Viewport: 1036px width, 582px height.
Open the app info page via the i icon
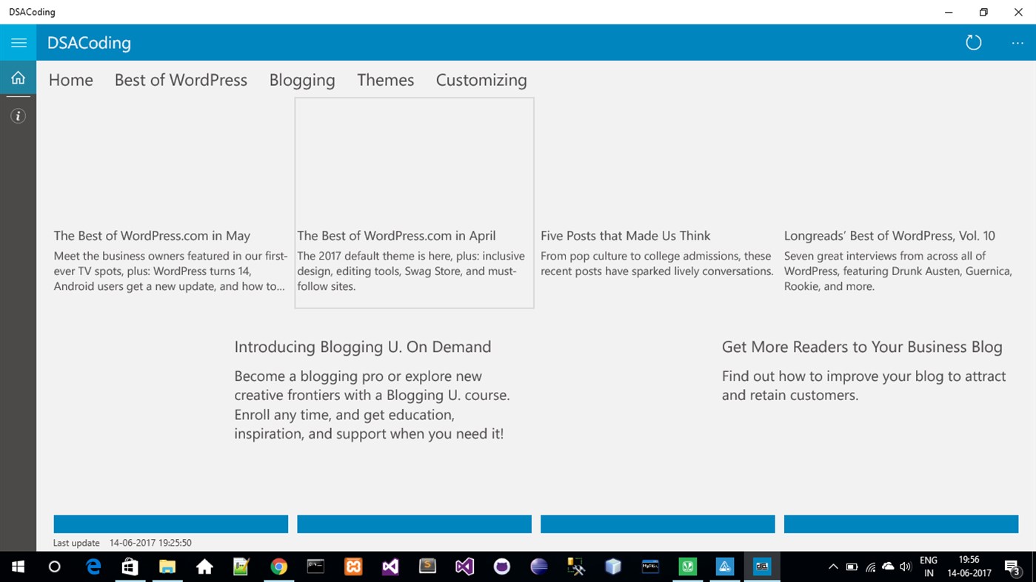click(18, 115)
